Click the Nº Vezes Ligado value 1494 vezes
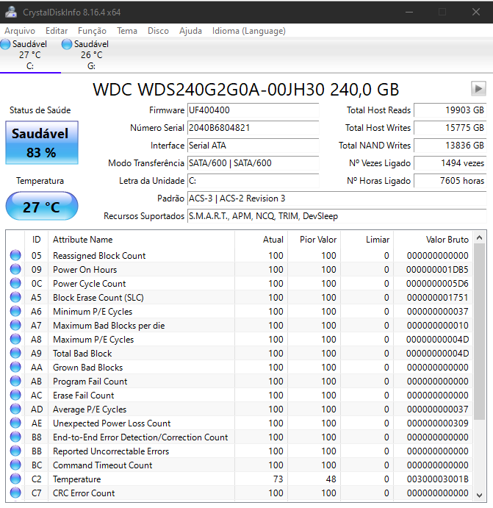Viewport: 493px width, 508px height. (x=450, y=163)
